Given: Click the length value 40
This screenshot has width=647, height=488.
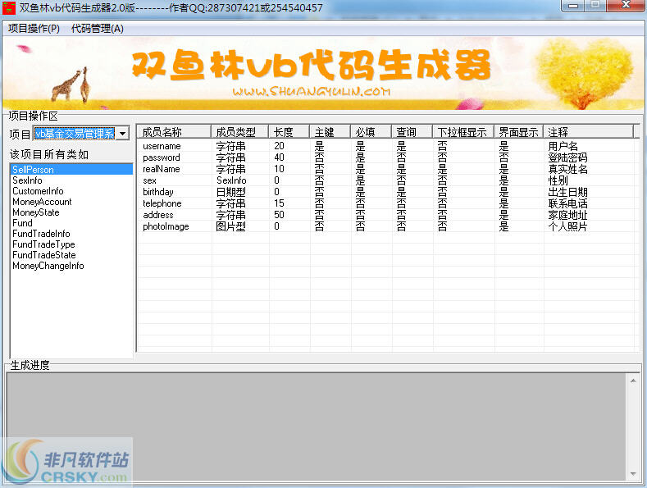Looking at the screenshot, I should (279, 157).
